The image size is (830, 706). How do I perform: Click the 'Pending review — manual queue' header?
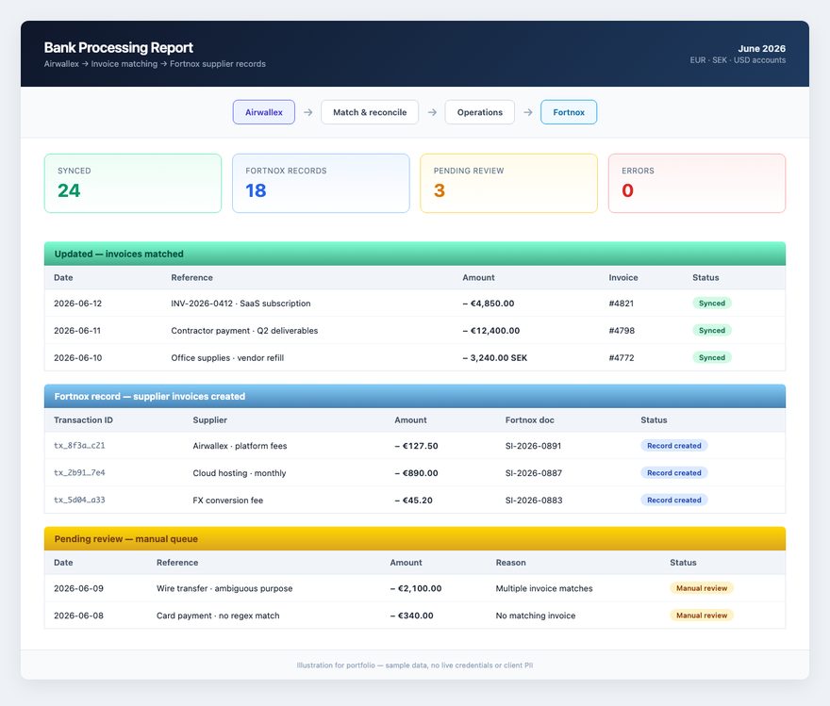pos(415,539)
